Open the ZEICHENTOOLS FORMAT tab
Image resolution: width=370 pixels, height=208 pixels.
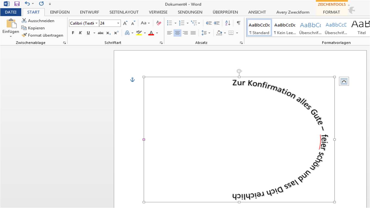pyautogui.click(x=331, y=12)
